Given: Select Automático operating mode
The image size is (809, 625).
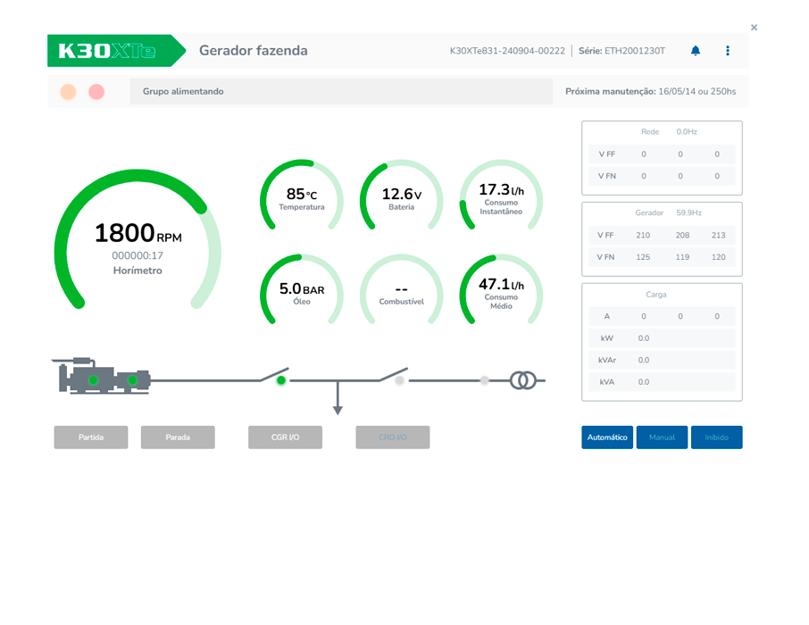Looking at the screenshot, I should pyautogui.click(x=607, y=437).
